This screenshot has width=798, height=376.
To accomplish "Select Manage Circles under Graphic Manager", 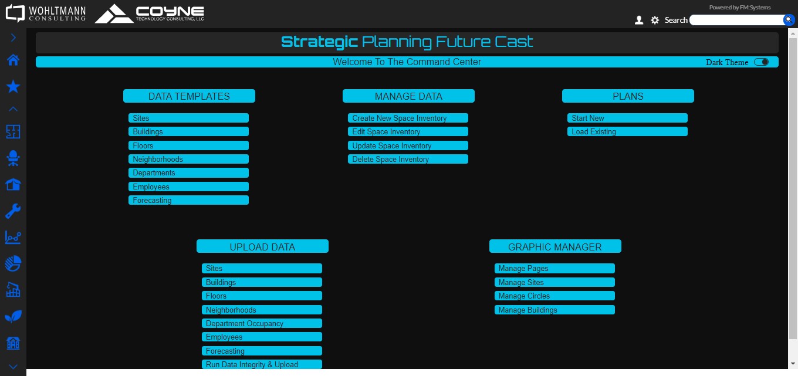I will [554, 296].
